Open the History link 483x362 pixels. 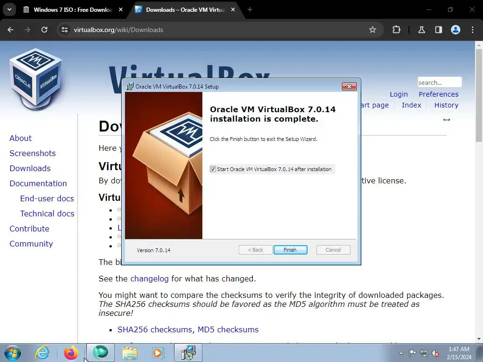[x=446, y=105]
